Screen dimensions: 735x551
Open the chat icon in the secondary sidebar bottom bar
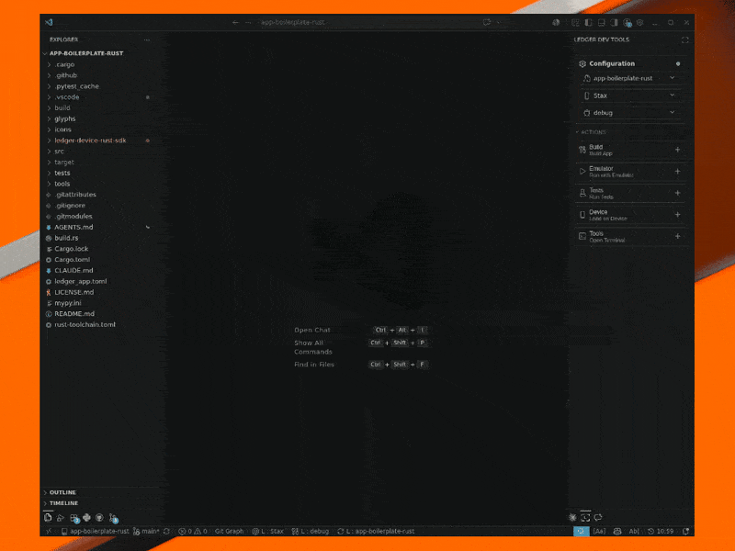coord(598,517)
